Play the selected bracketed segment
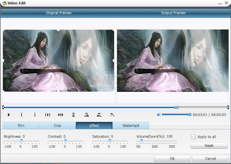 48,115
